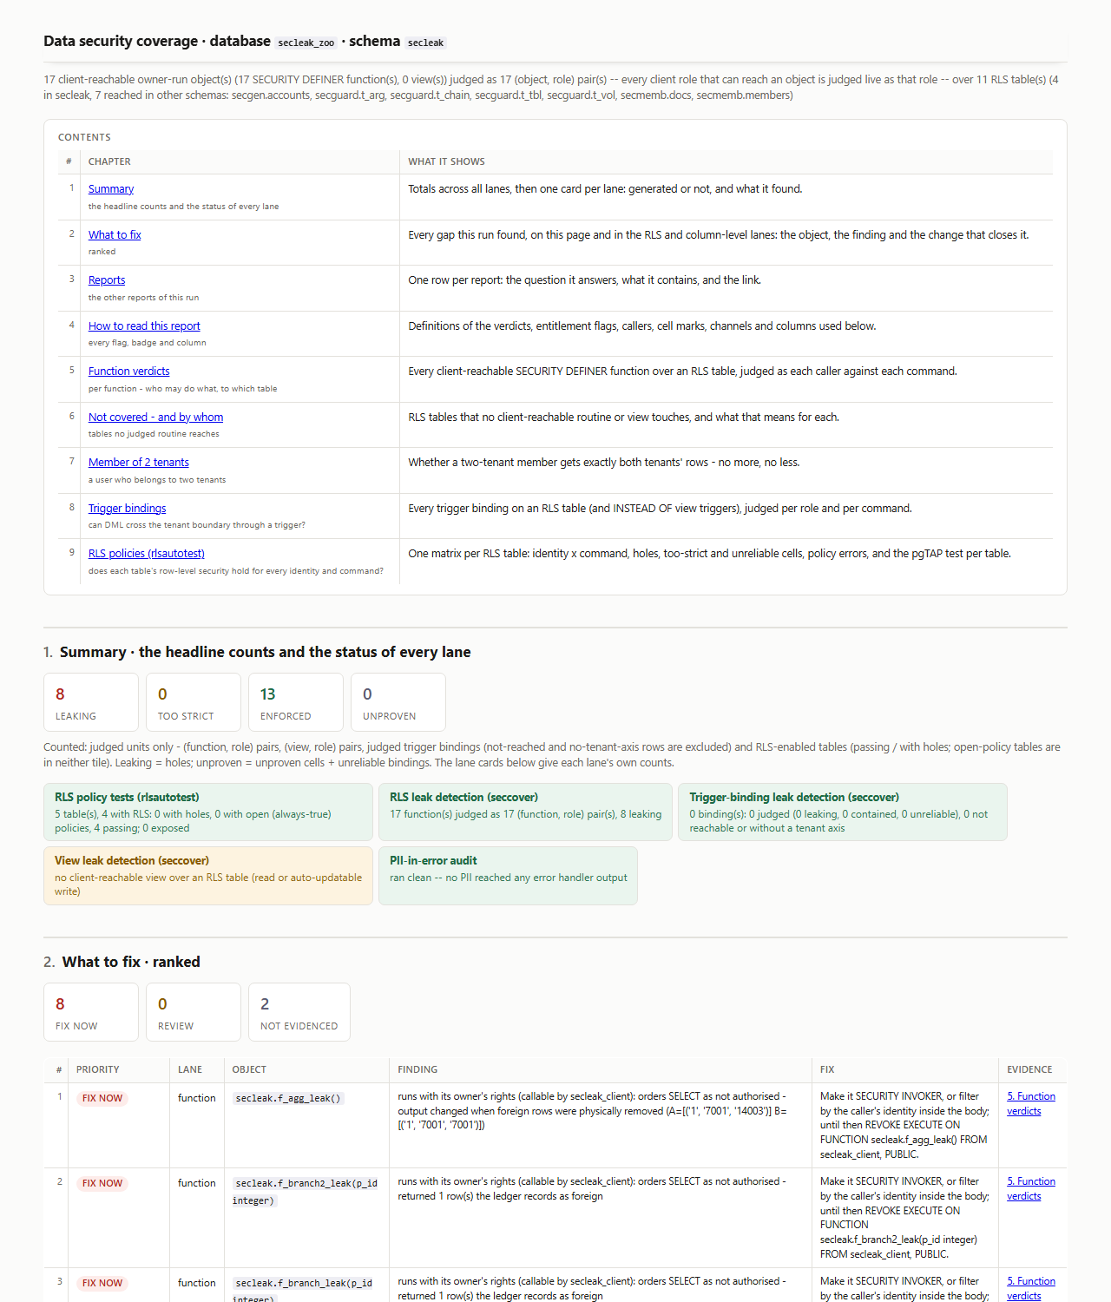1111x1302 pixels.
Task: Go to the Trigger bindings chapter
Action: [128, 509]
